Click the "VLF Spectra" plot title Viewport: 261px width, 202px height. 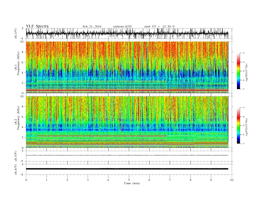tap(37, 26)
